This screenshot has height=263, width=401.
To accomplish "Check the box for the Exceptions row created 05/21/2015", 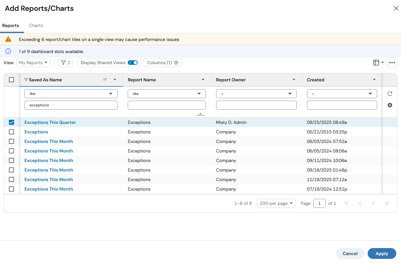I will 11,132.
